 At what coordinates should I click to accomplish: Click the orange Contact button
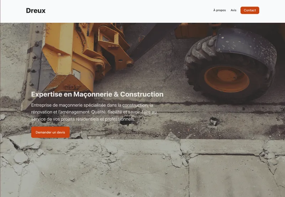250,10
